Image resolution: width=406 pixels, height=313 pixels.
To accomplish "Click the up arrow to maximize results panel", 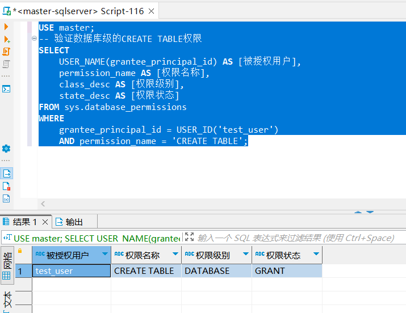I will pos(358,212).
